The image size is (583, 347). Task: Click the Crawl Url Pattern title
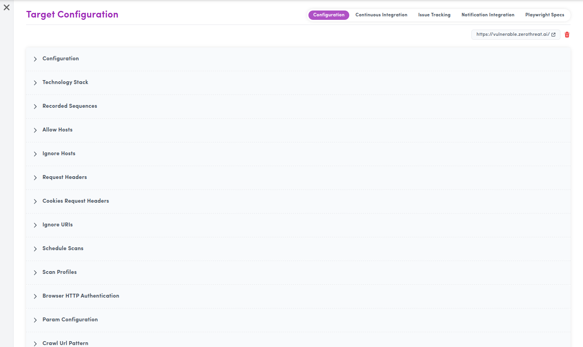[65, 343]
